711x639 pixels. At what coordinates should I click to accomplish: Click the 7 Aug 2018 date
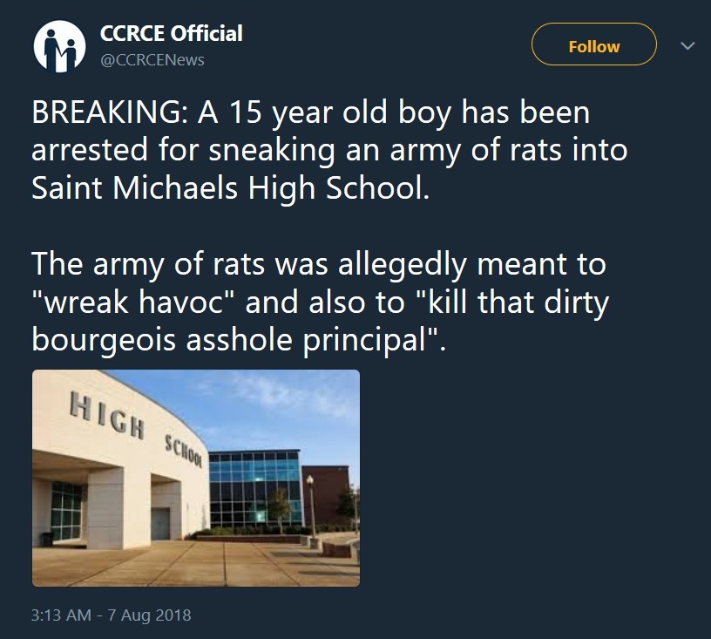coord(149,615)
